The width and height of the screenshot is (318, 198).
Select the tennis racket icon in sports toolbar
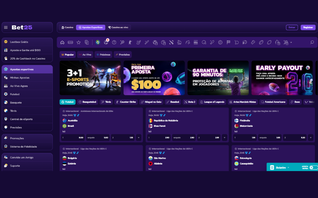click(x=122, y=42)
